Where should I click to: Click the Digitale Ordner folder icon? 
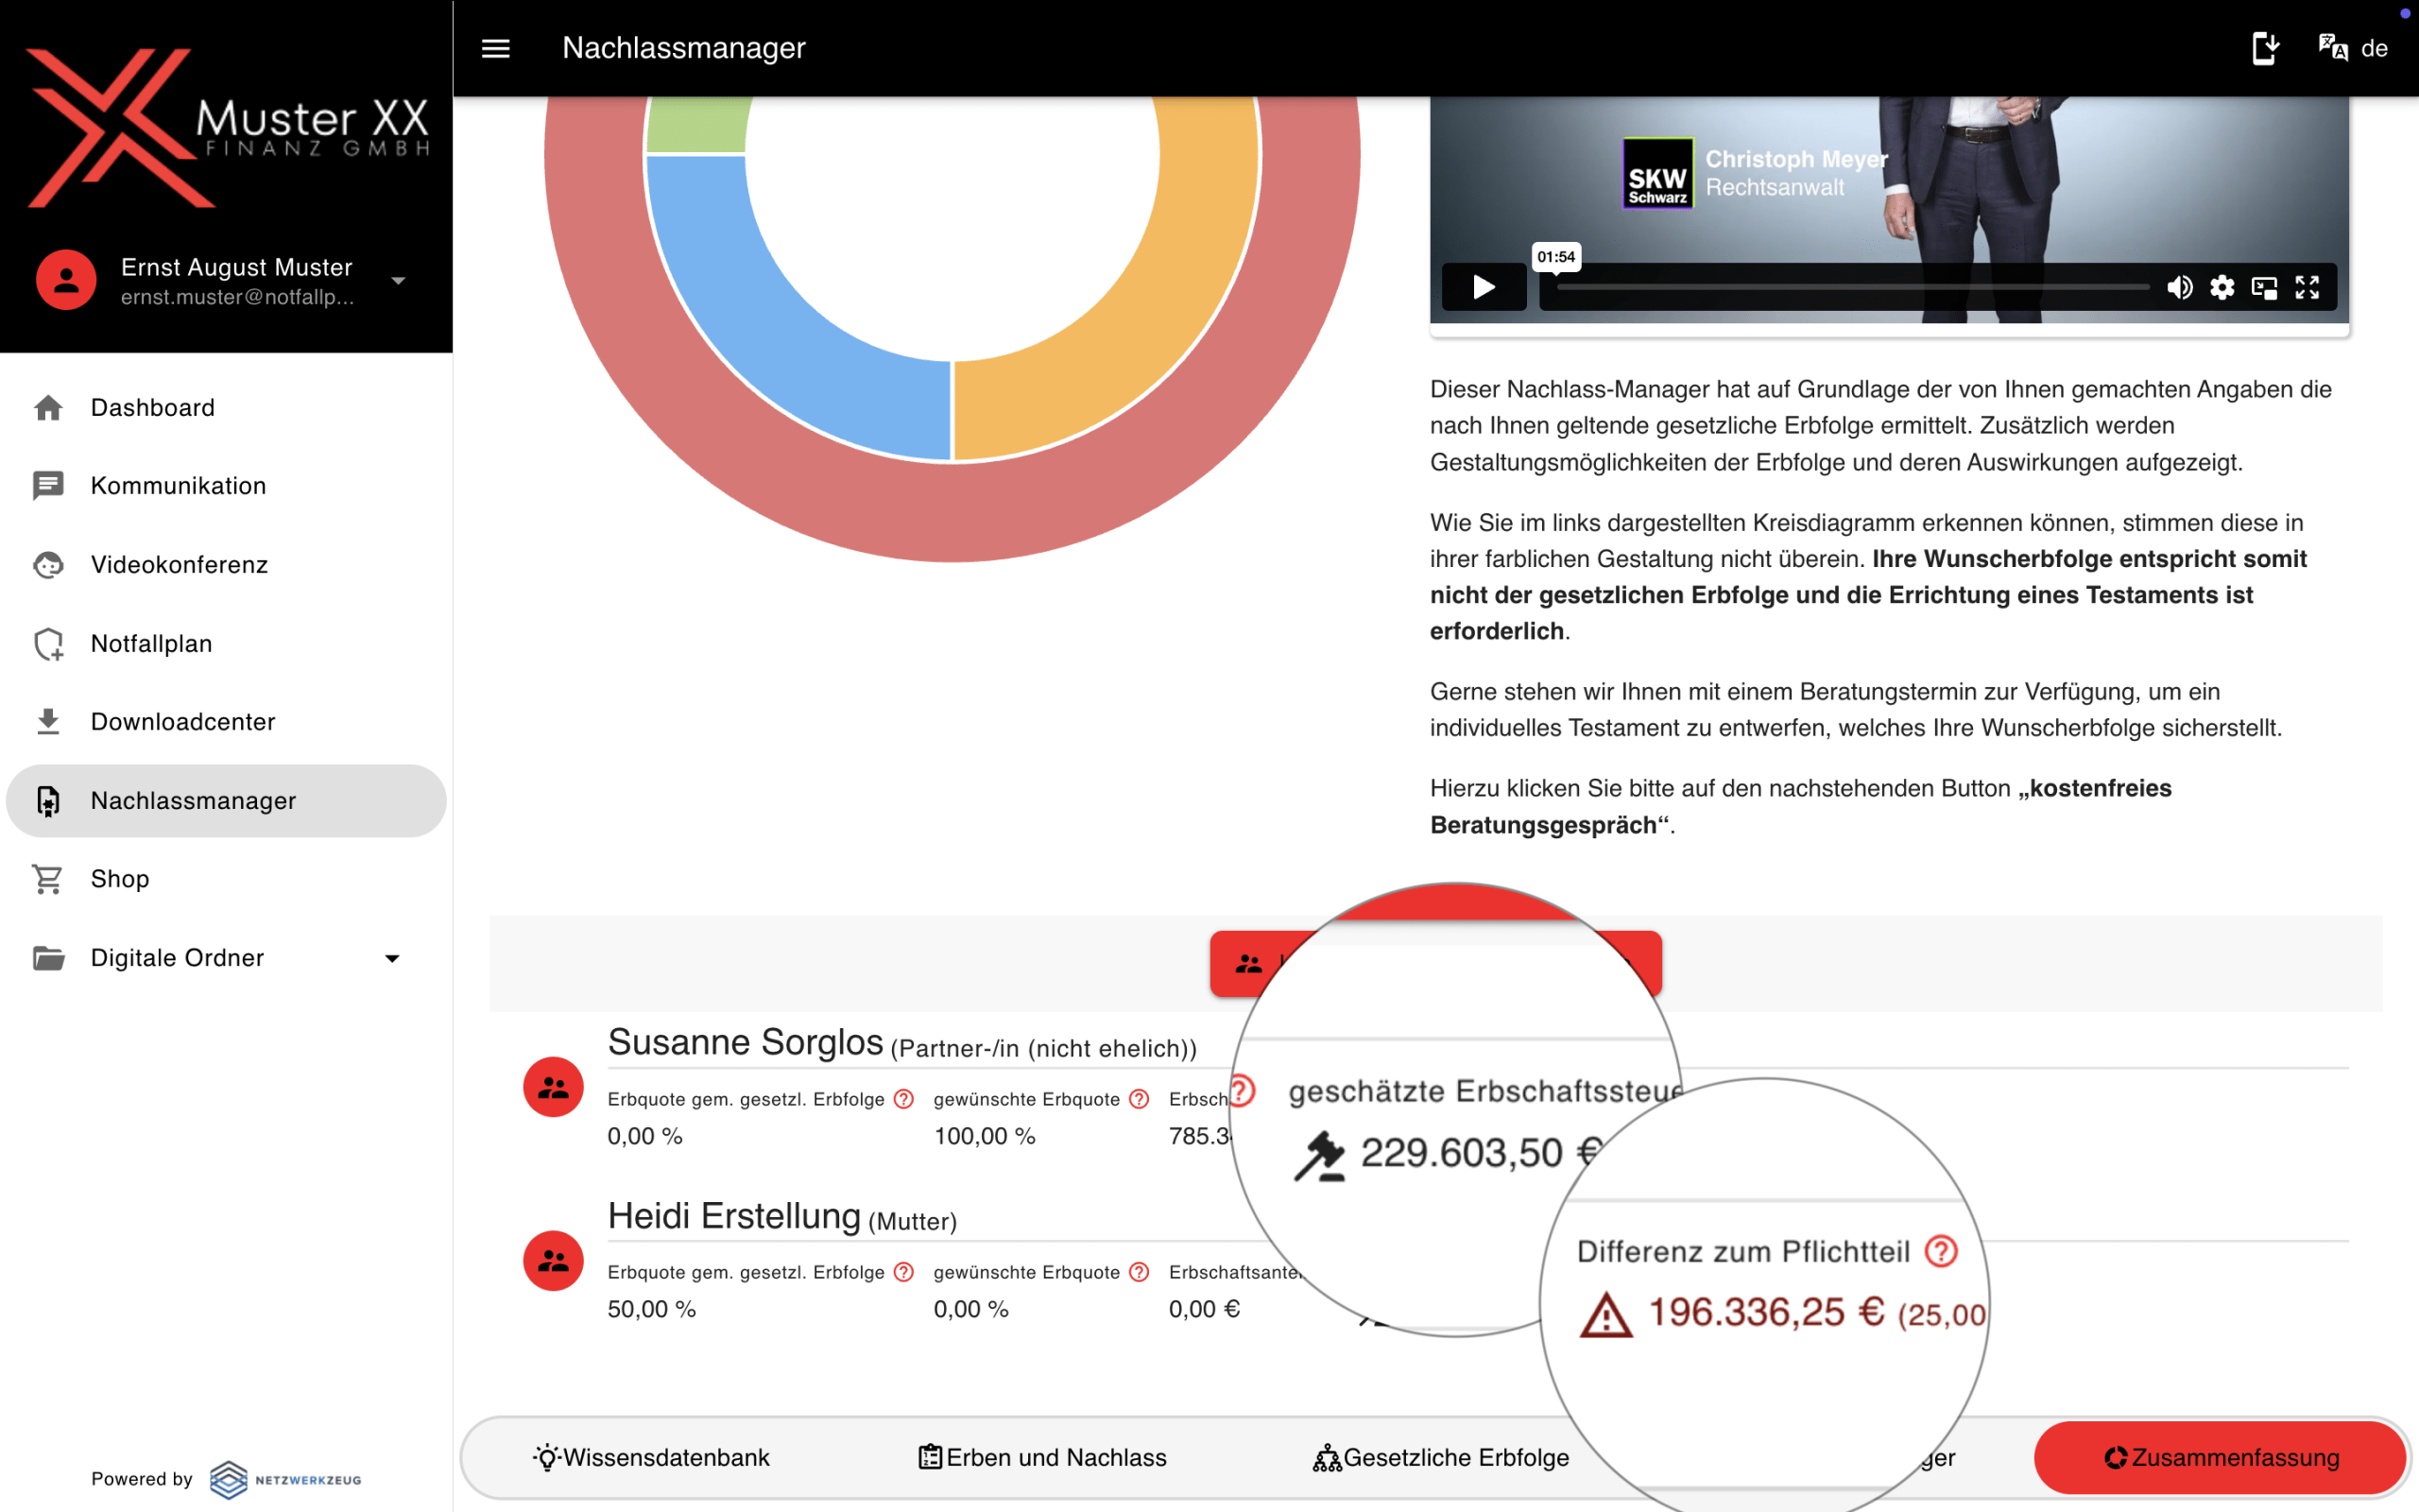(x=48, y=958)
